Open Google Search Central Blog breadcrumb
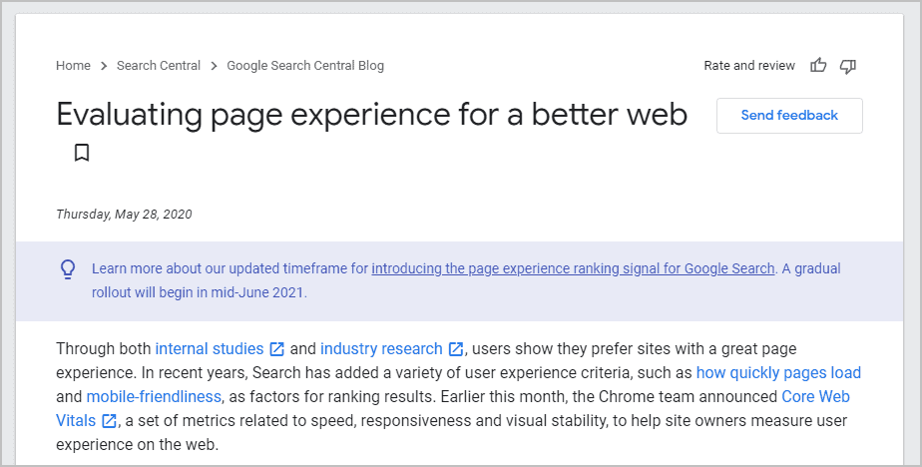Screen dimensions: 922x467 point(305,65)
